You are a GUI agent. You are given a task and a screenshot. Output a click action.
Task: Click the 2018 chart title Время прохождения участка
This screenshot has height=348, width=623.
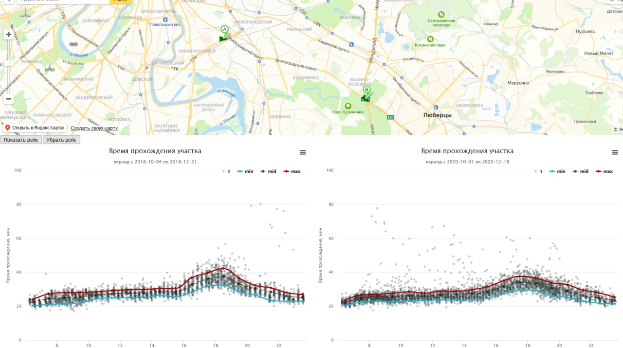(155, 151)
